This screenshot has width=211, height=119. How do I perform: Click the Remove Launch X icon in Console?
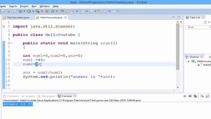coord(190,96)
